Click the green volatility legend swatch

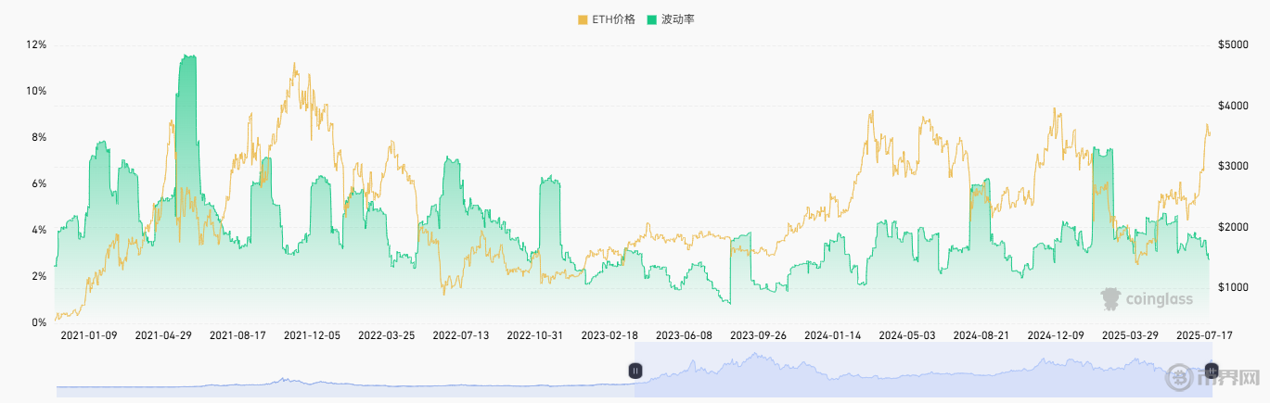pyautogui.click(x=652, y=19)
